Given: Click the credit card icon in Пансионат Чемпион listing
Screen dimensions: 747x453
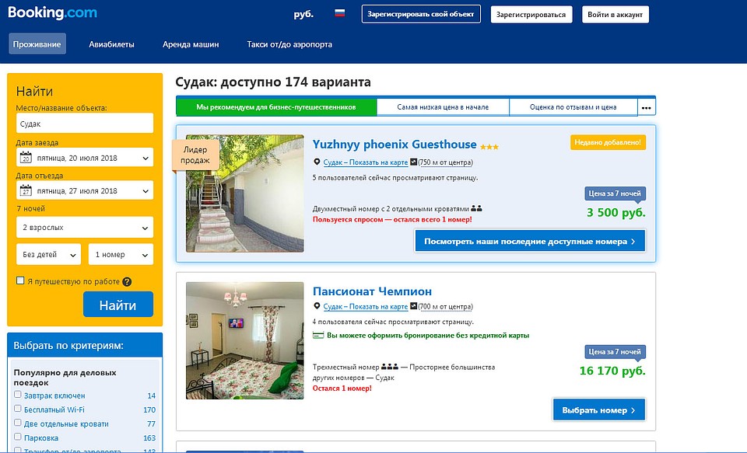Looking at the screenshot, I should pyautogui.click(x=317, y=336).
